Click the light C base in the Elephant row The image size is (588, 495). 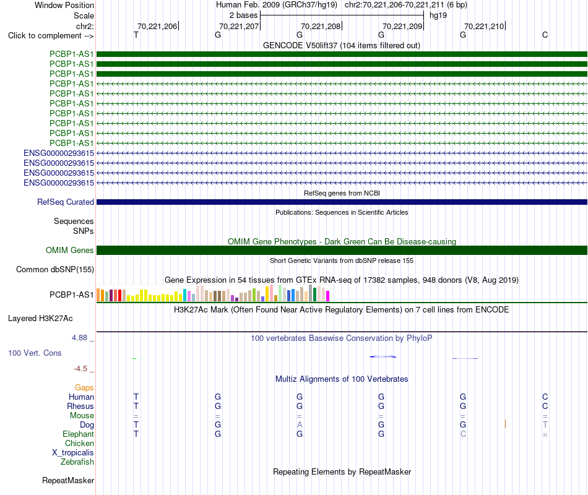pyautogui.click(x=463, y=434)
